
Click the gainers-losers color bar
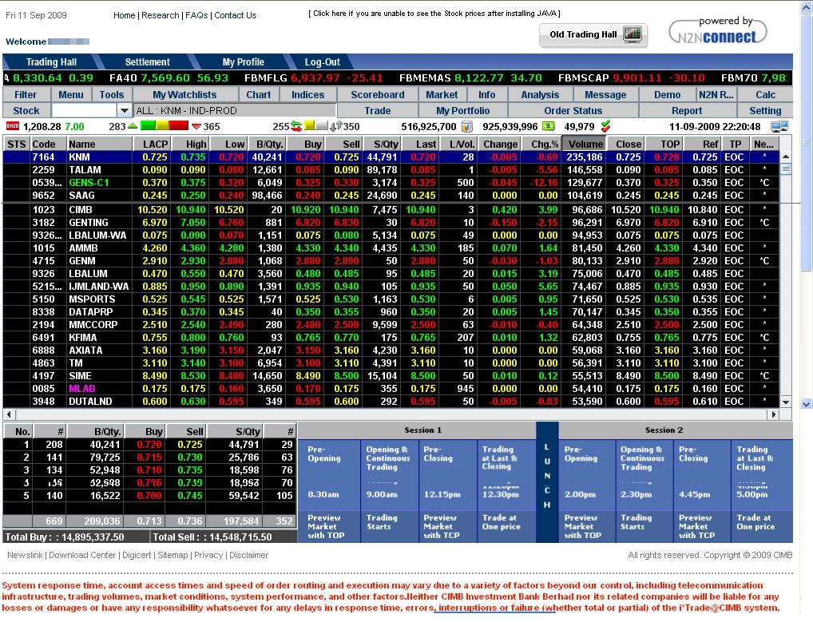[x=165, y=126]
